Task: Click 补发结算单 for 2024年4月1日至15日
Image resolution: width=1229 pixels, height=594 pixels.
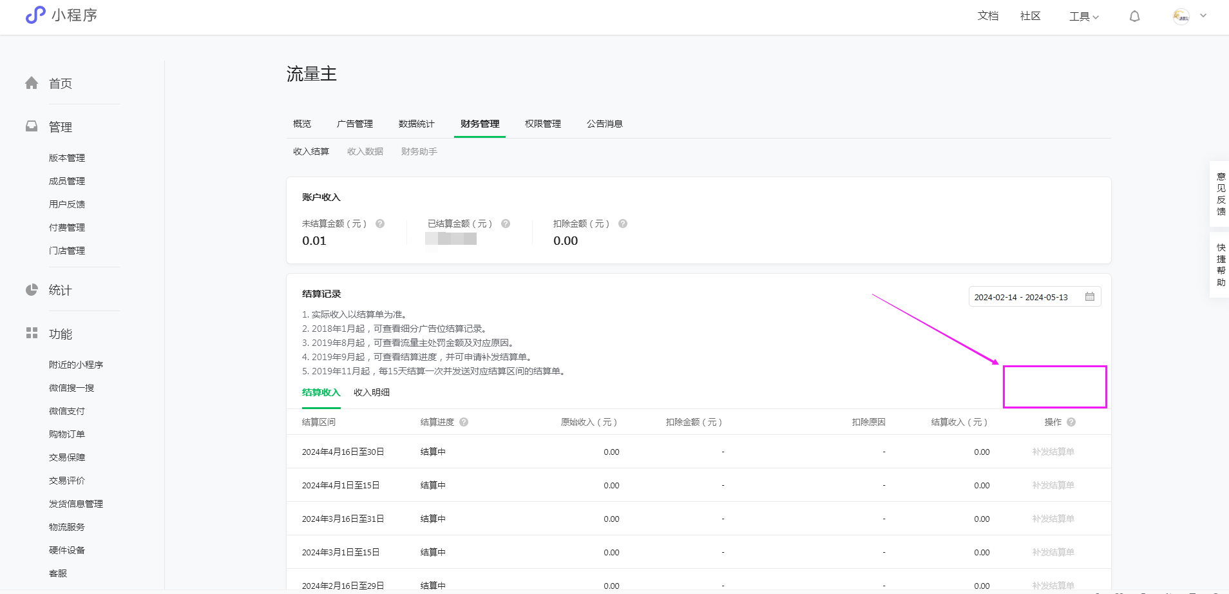Action: point(1053,485)
